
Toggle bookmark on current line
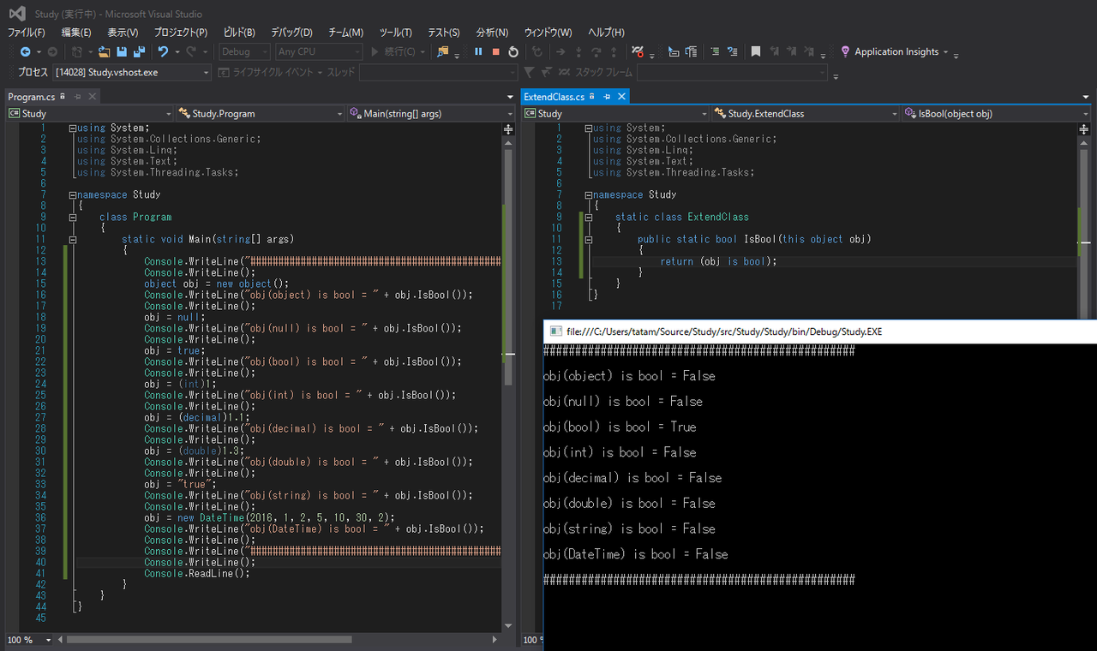click(756, 52)
